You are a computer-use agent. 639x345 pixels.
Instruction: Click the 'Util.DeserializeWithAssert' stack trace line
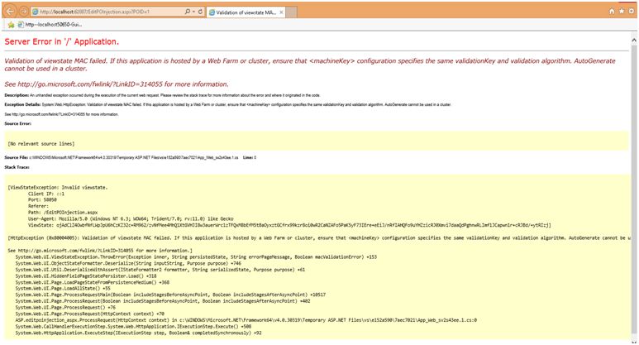pos(160,270)
